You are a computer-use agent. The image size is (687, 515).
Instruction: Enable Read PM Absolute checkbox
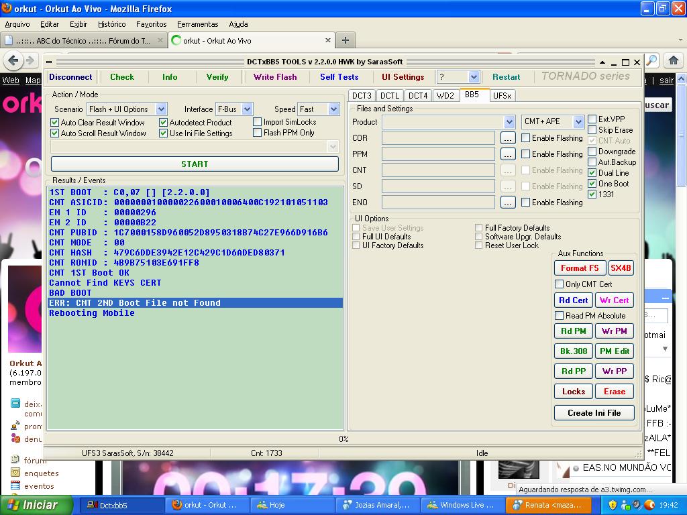click(559, 316)
